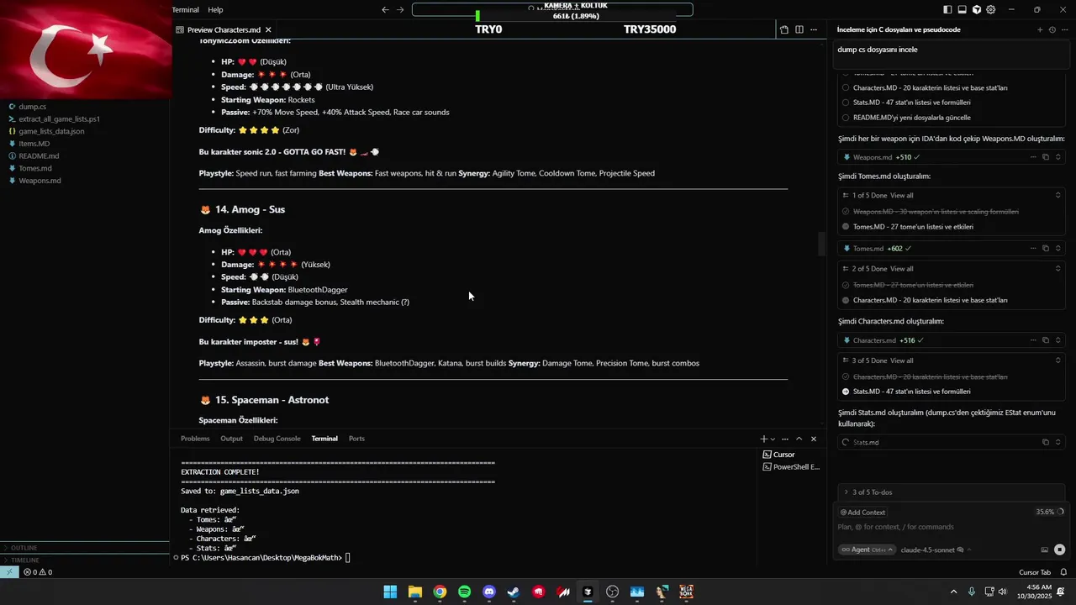Click View all beside 2 of 5 Done

[902, 269]
